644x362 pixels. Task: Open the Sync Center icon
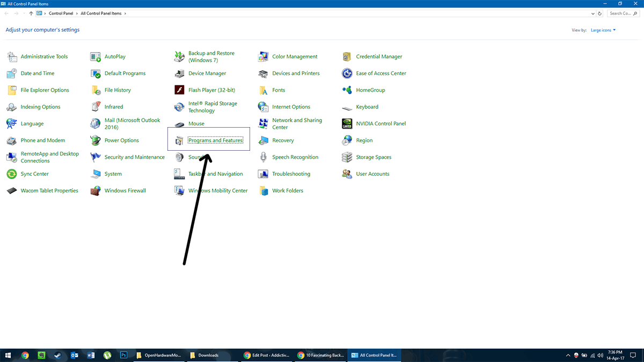tap(12, 174)
